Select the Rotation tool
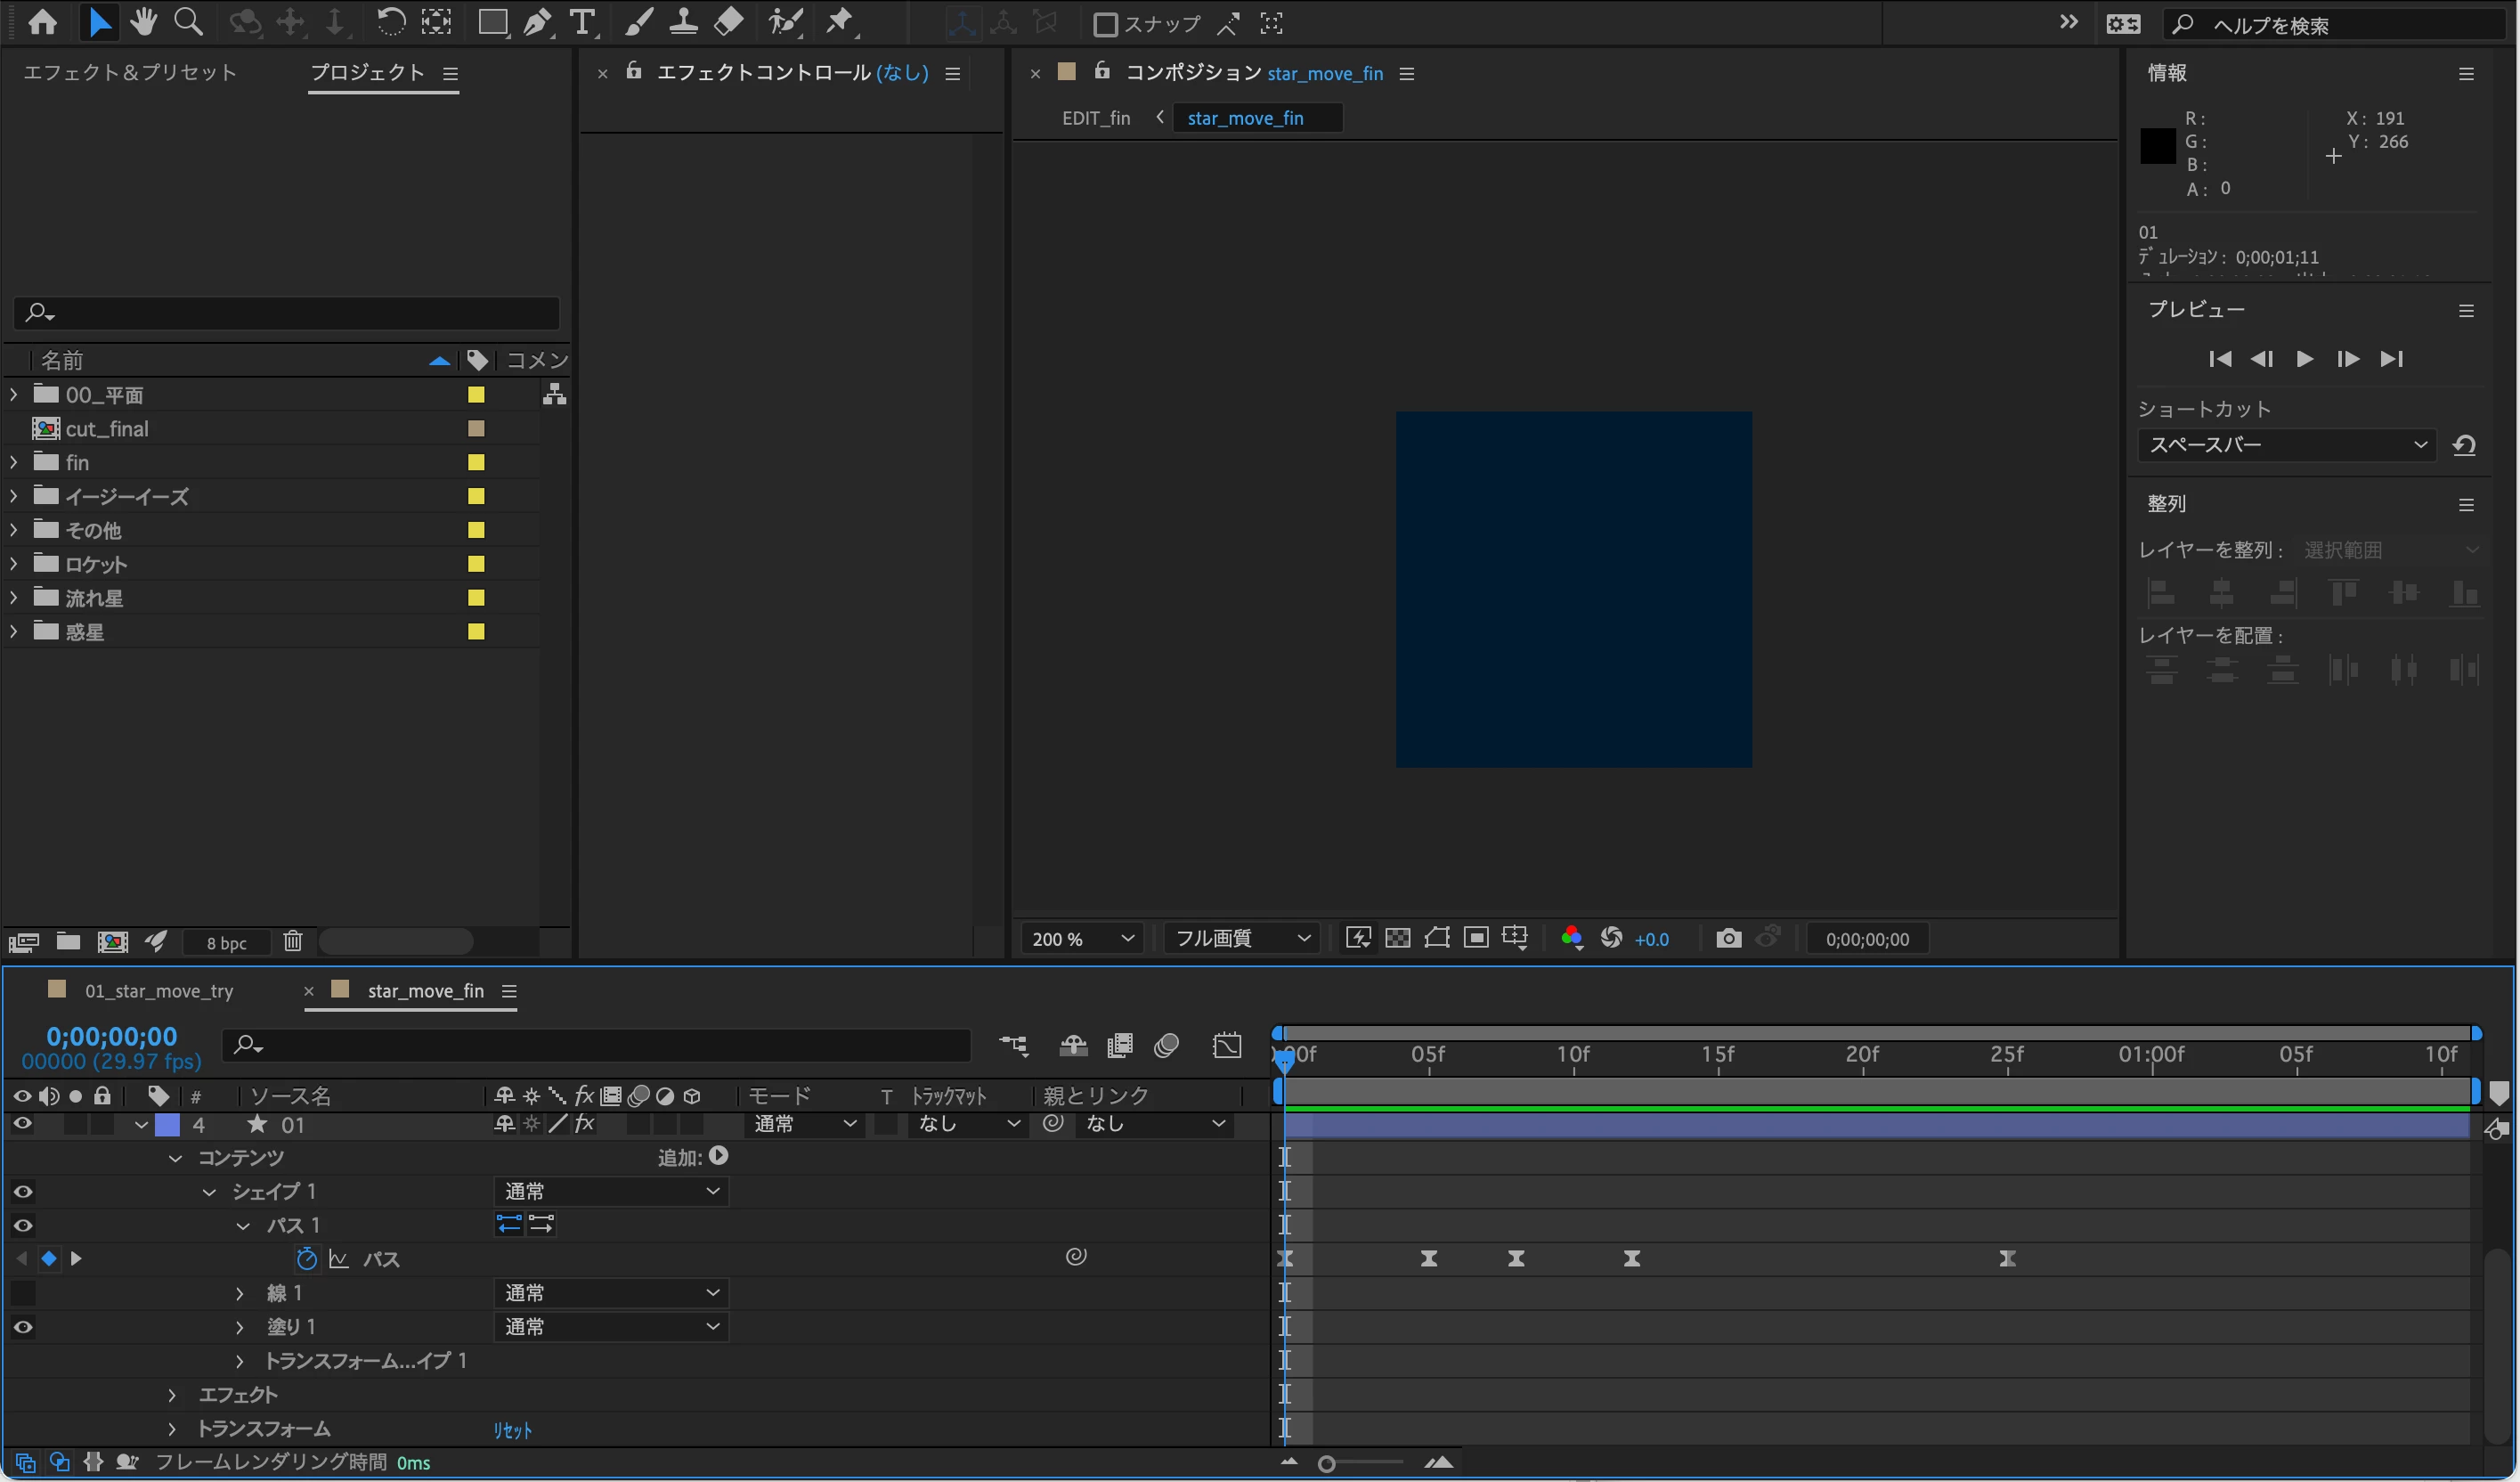 coord(390,22)
